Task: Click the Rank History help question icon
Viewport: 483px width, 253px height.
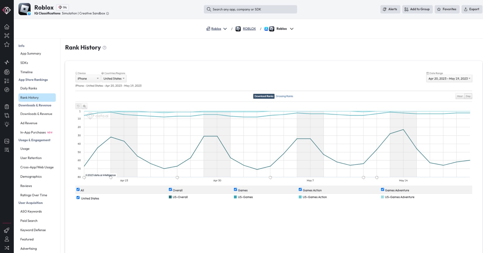Action: click(x=104, y=48)
